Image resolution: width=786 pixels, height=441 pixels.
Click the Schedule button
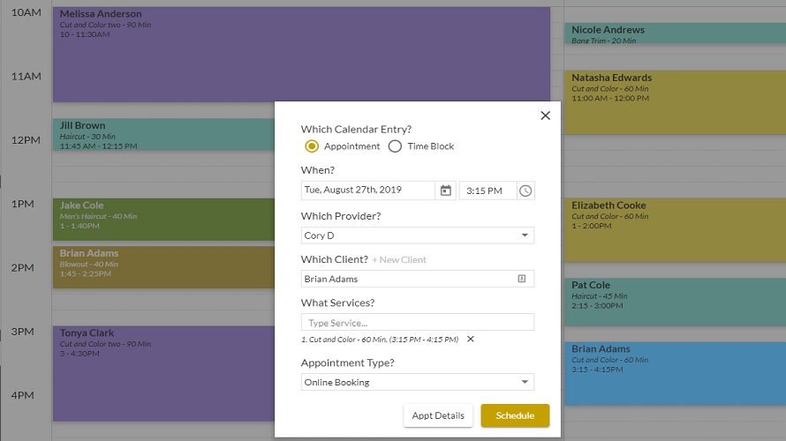[x=515, y=415]
